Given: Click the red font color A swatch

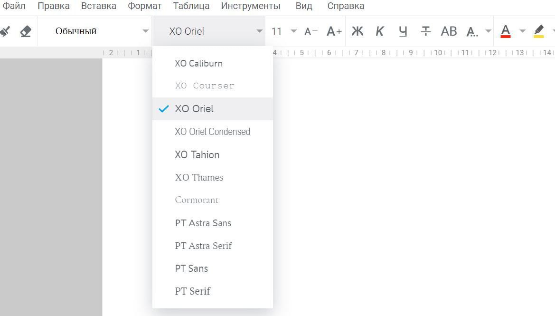Looking at the screenshot, I should (506, 31).
